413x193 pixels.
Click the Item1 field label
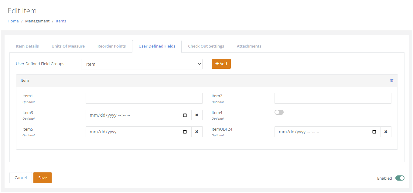(28, 96)
